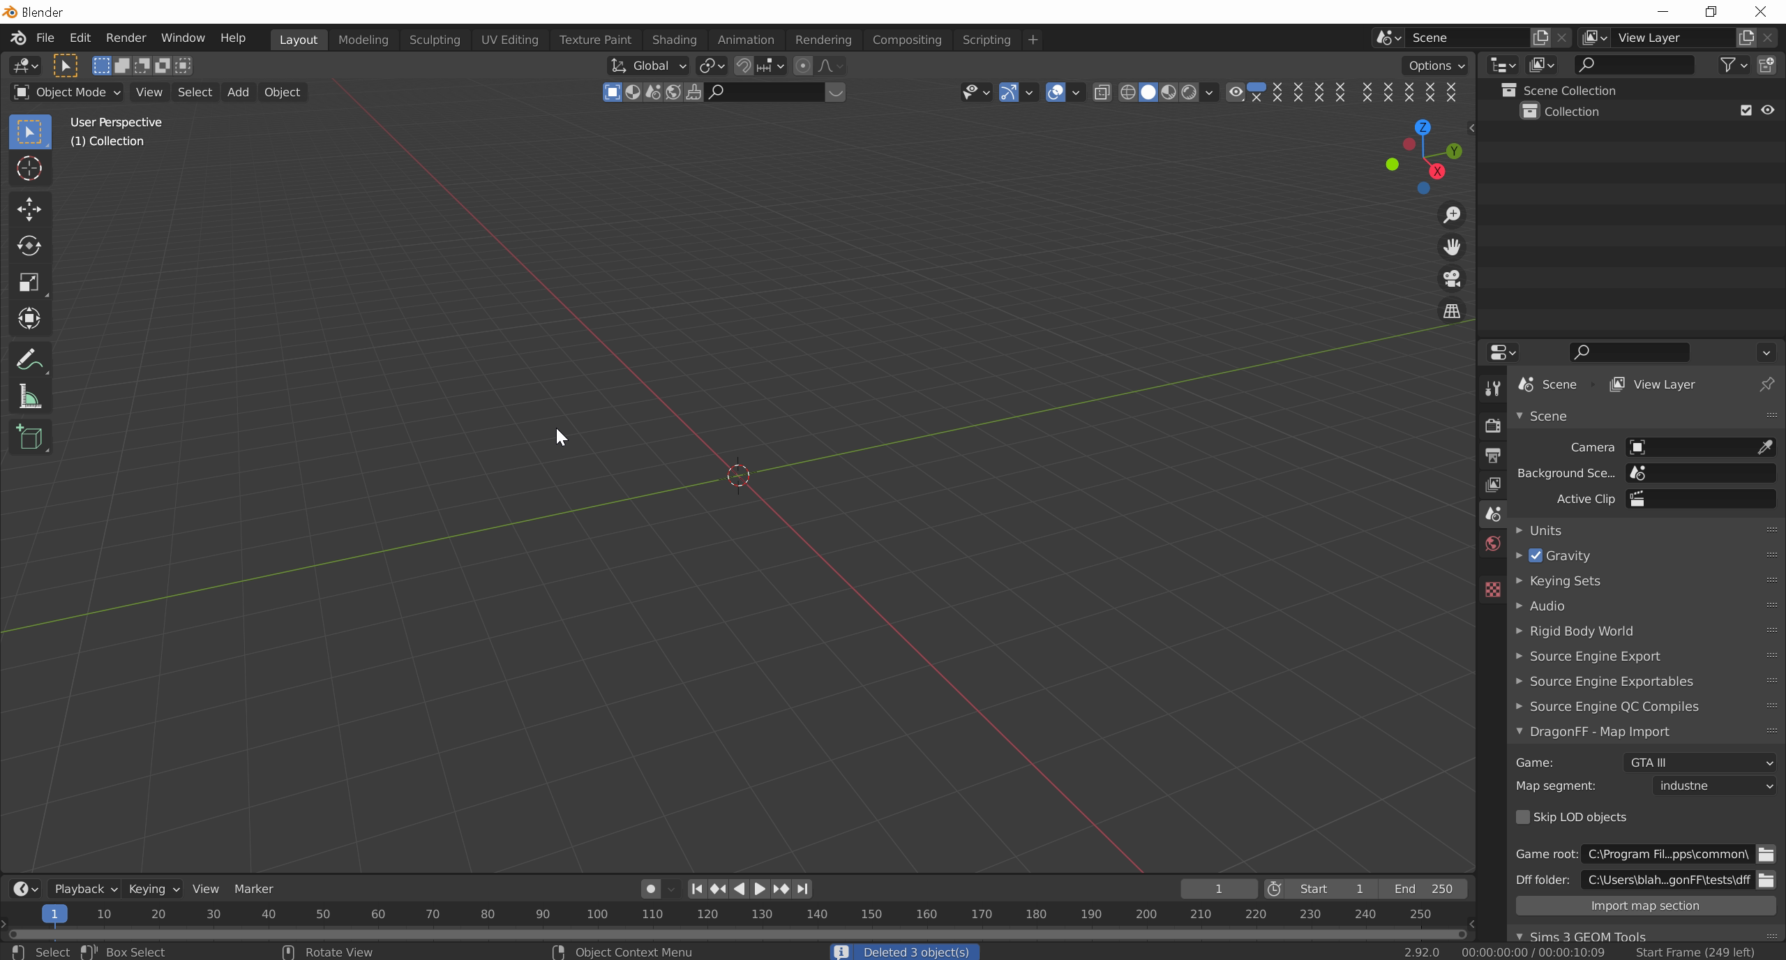1786x960 pixels.
Task: Click the Import map section button
Action: [1644, 906]
